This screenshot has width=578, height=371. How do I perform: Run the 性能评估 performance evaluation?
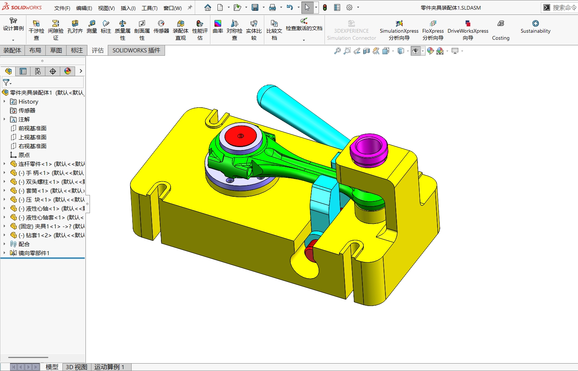point(200,30)
